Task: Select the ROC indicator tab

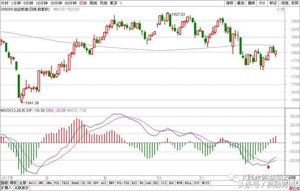Action: pos(172,183)
